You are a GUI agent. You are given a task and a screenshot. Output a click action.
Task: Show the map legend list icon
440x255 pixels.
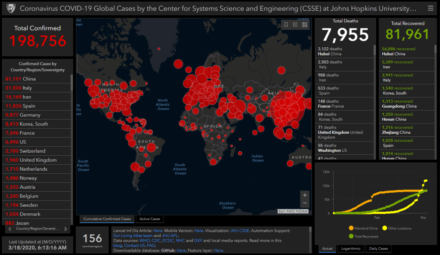tap(295, 25)
